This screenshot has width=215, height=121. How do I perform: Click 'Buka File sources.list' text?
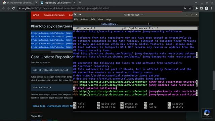point(40,63)
